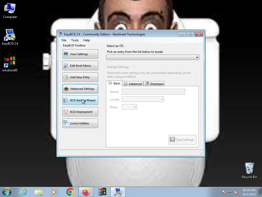Select the Recycle Bin icon
Screen dimensions: 262x197
[249, 170]
